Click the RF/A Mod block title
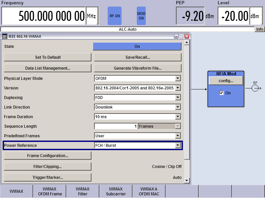 (226, 74)
